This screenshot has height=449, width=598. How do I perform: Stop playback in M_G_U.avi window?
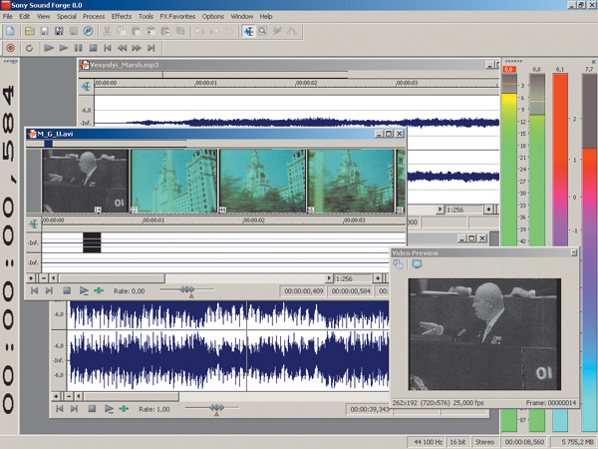67,291
